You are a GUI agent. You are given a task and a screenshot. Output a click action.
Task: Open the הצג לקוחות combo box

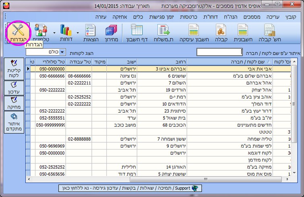[46, 52]
